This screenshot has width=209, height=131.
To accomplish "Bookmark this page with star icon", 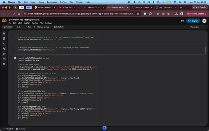I will point(138,14).
